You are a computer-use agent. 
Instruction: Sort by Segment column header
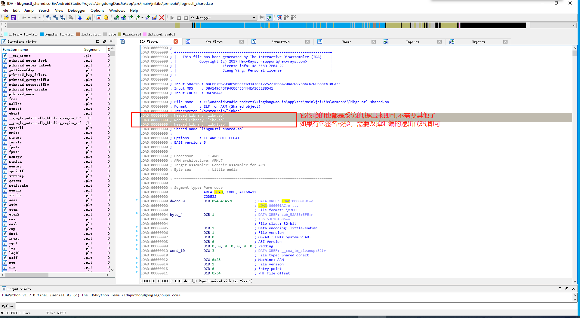(x=95, y=50)
